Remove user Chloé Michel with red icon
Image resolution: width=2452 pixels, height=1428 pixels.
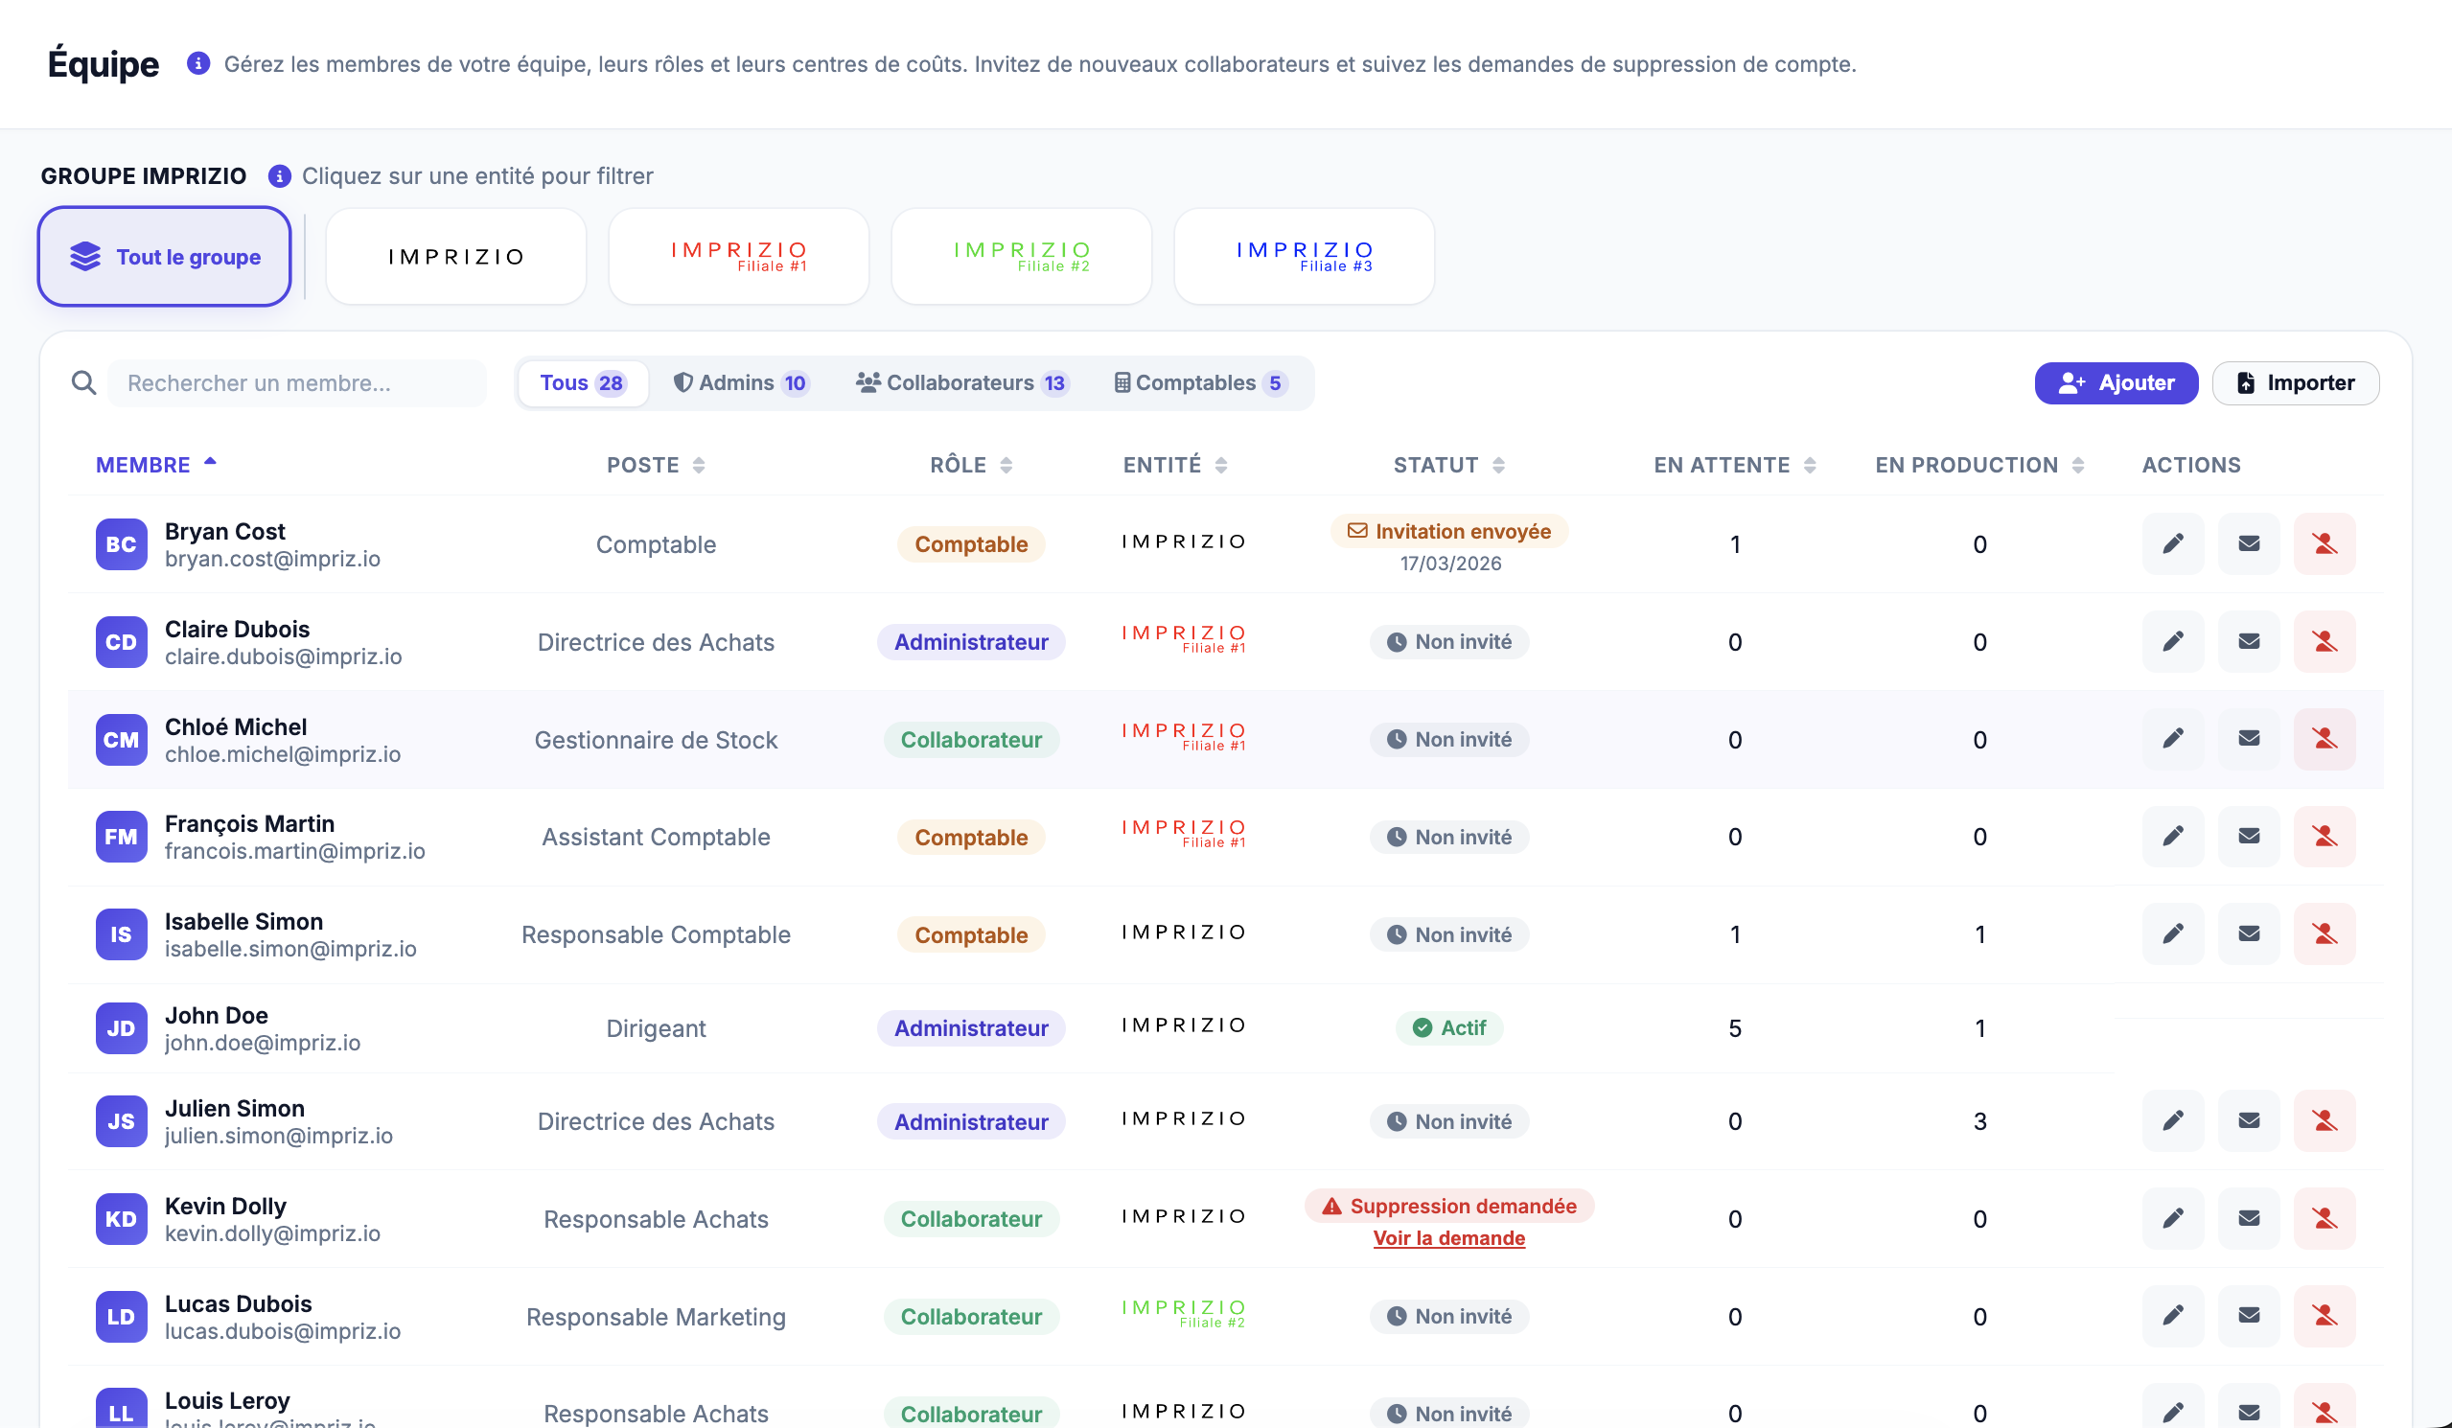click(2325, 739)
